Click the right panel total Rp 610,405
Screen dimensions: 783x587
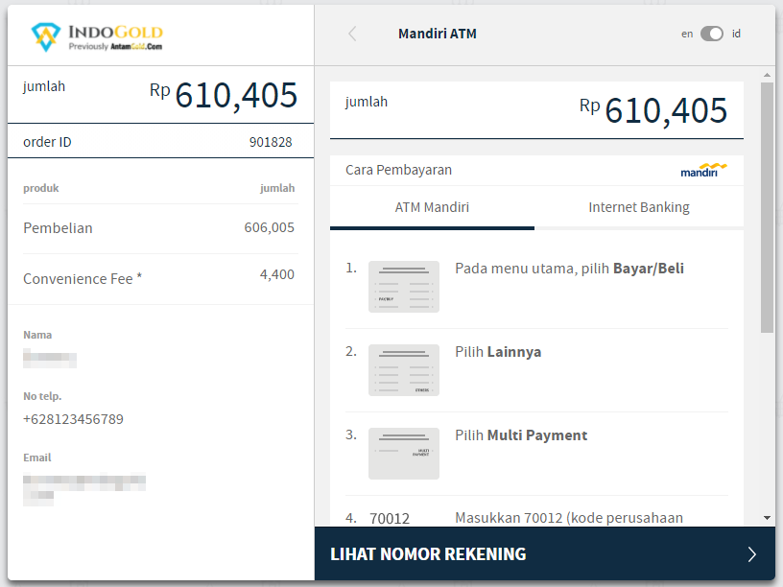point(653,110)
